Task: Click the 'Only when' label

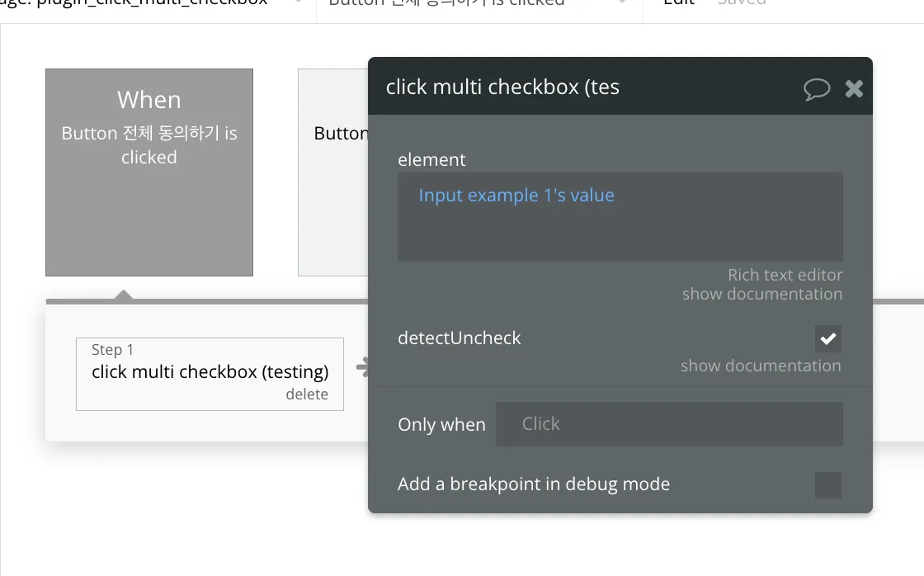Action: click(x=441, y=424)
